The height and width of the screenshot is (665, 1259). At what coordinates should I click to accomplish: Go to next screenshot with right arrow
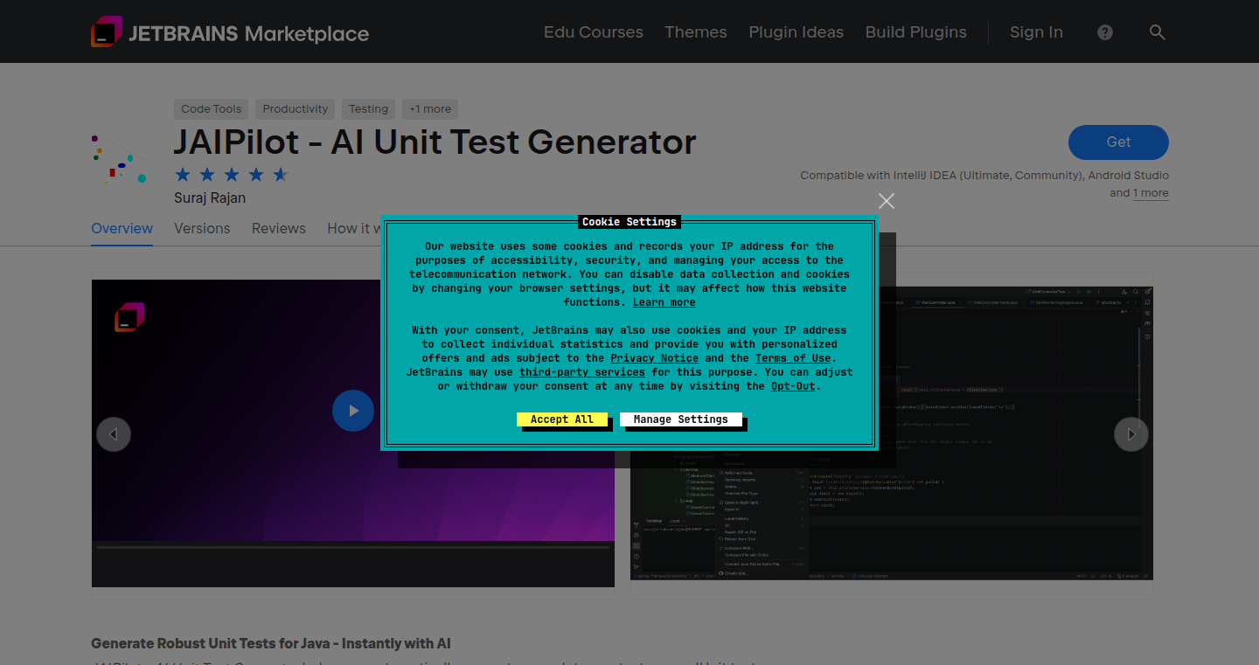[x=1131, y=434]
